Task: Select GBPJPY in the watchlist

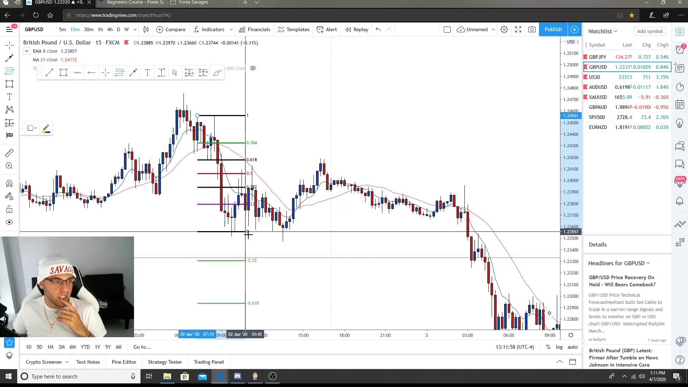Action: coord(597,57)
